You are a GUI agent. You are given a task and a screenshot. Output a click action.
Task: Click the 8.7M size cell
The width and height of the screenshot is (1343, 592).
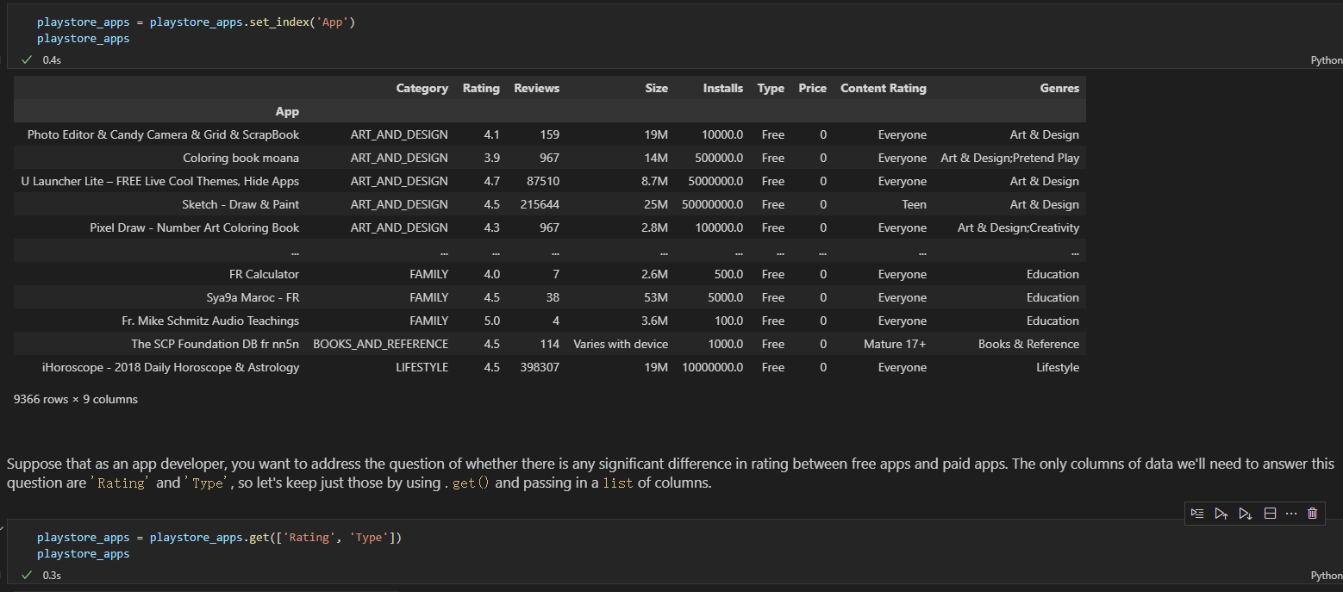pyautogui.click(x=655, y=181)
